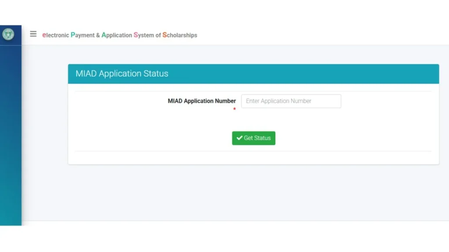
Task: Click the MIAD Application Number label
Action: pyautogui.click(x=202, y=101)
